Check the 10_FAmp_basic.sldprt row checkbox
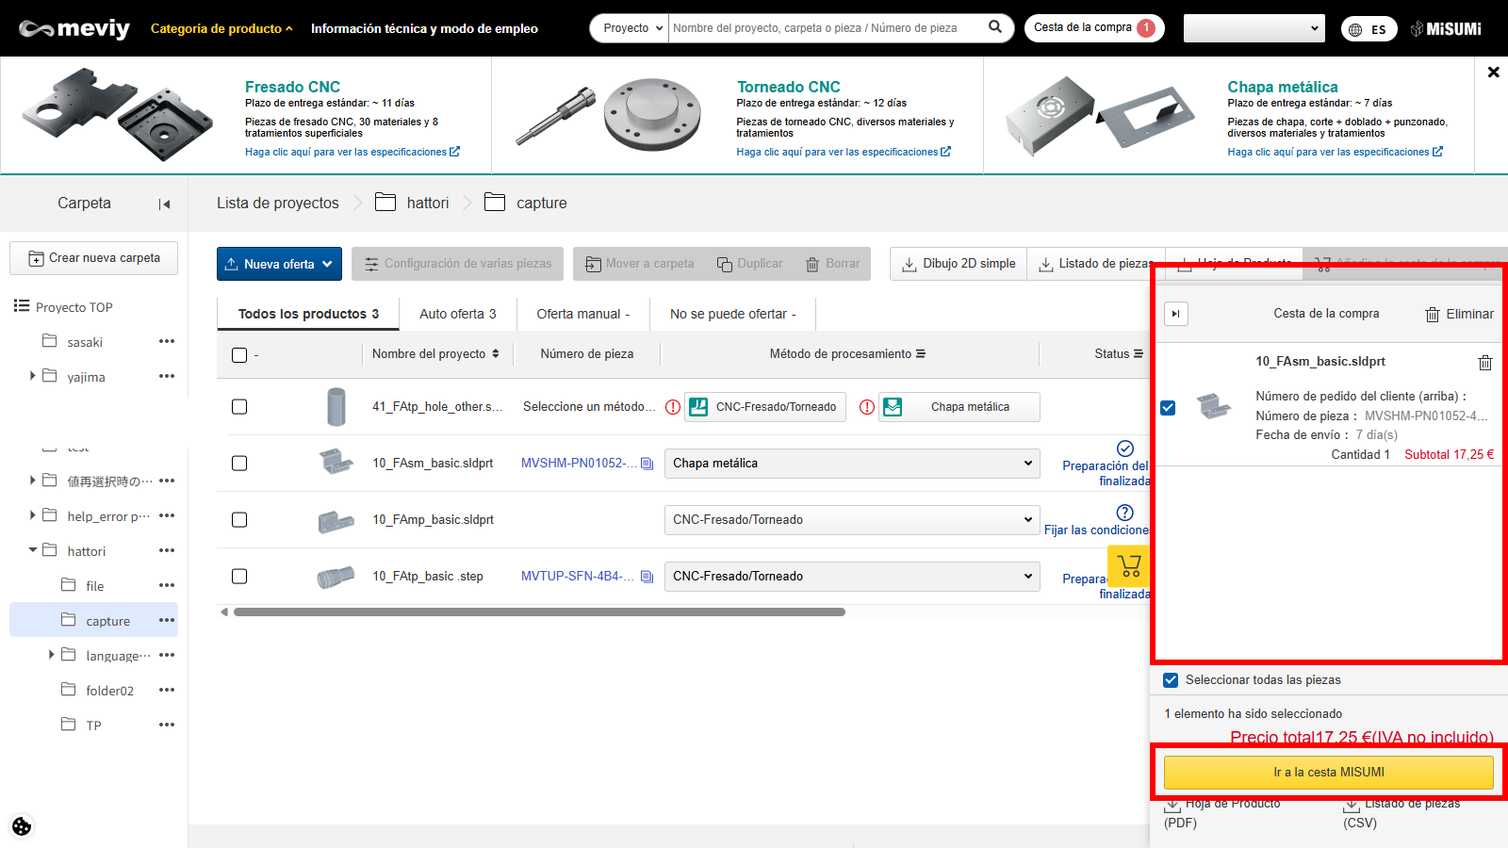The width and height of the screenshot is (1508, 848). 239,520
